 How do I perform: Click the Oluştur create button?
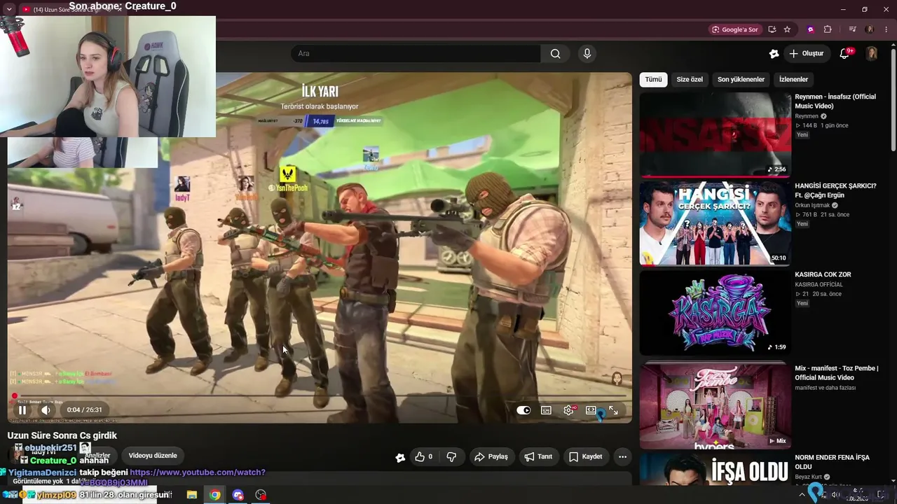[806, 54]
